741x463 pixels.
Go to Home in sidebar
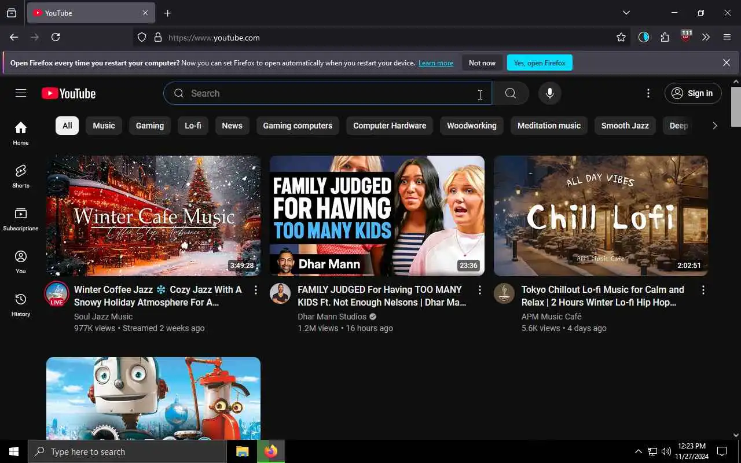[21, 133]
